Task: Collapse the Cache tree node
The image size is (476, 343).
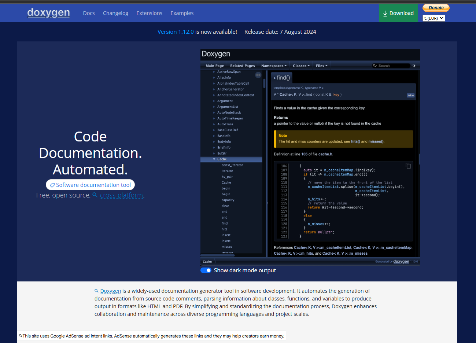Action: click(x=214, y=159)
